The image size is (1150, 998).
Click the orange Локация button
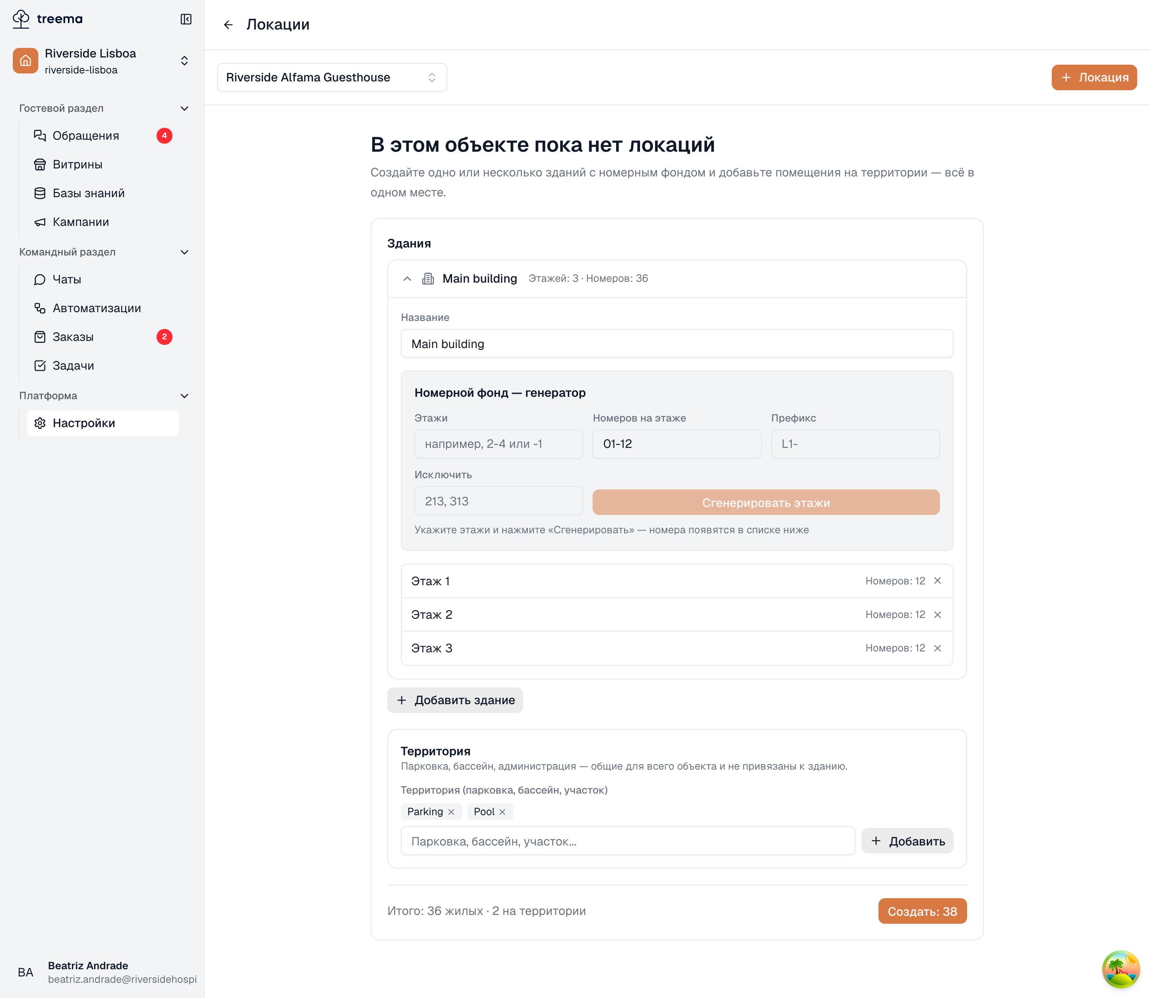(1094, 77)
